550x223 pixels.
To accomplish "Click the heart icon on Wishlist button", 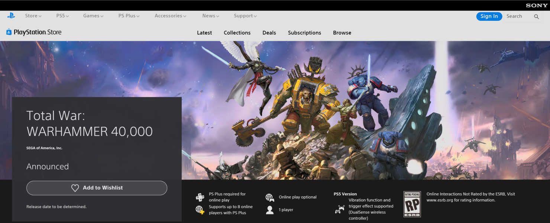I will point(75,188).
